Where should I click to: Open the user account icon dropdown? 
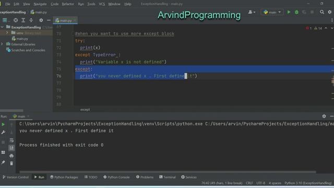(x=252, y=12)
